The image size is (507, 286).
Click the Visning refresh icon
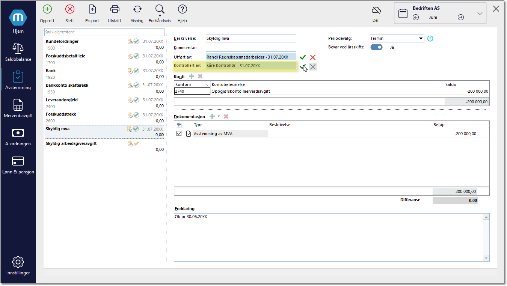[x=137, y=9]
